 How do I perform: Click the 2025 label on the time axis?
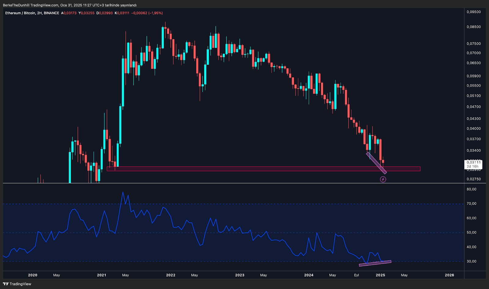381,275
